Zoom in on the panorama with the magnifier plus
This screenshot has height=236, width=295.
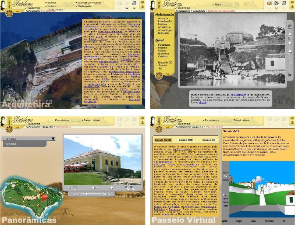[x=126, y=188]
